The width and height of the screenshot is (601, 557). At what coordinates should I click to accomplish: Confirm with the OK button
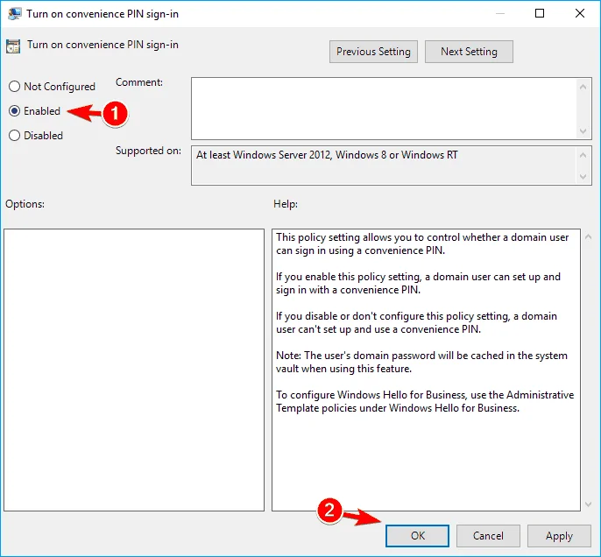pyautogui.click(x=417, y=536)
